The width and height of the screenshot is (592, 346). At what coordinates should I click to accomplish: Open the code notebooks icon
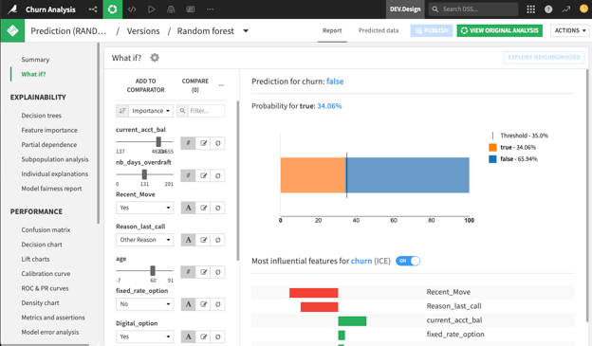(132, 9)
